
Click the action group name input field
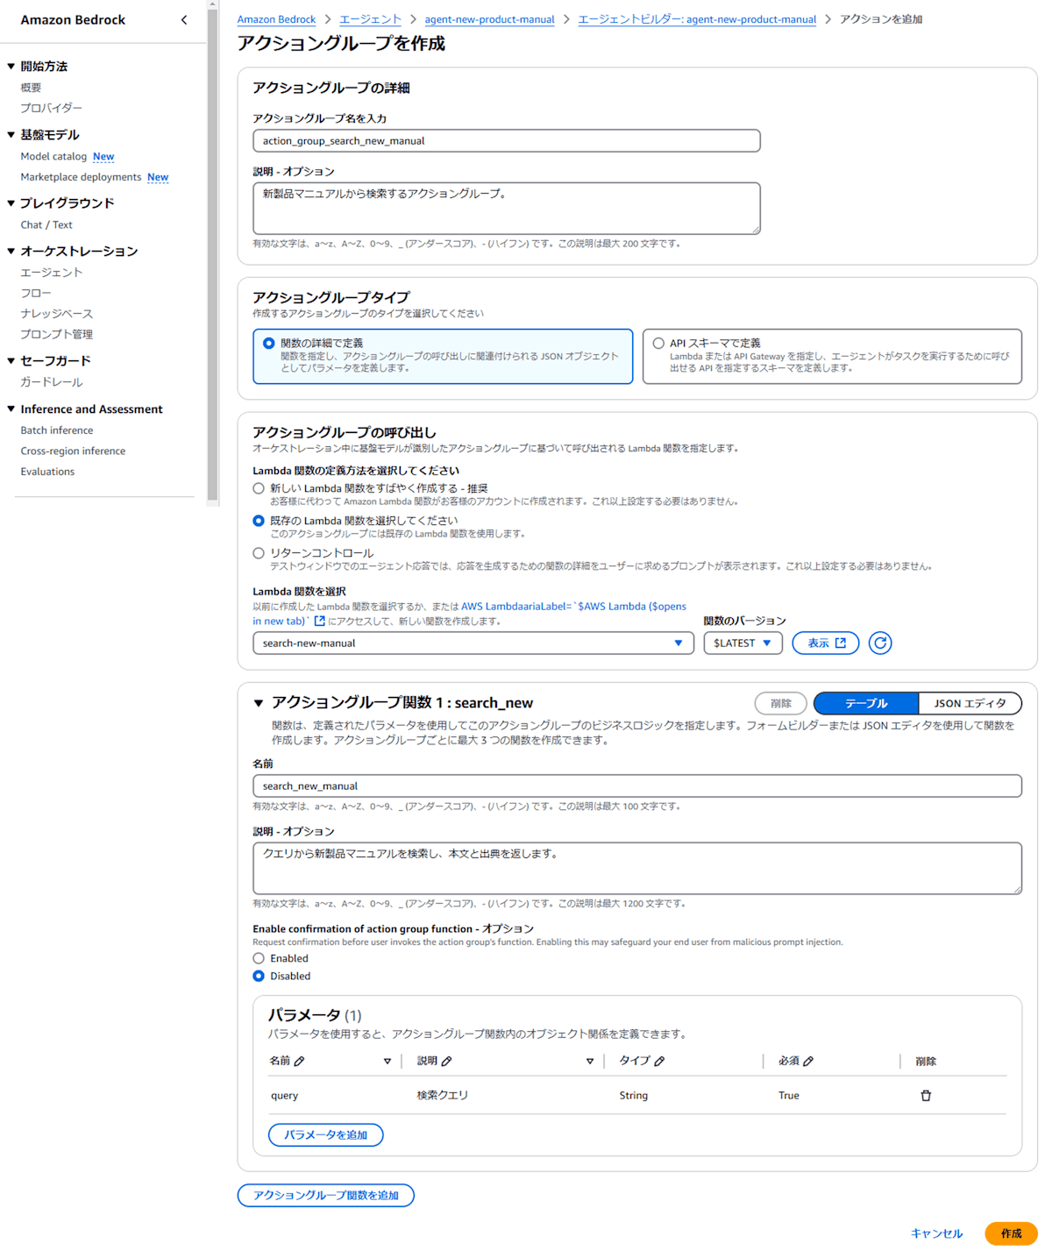(x=507, y=140)
